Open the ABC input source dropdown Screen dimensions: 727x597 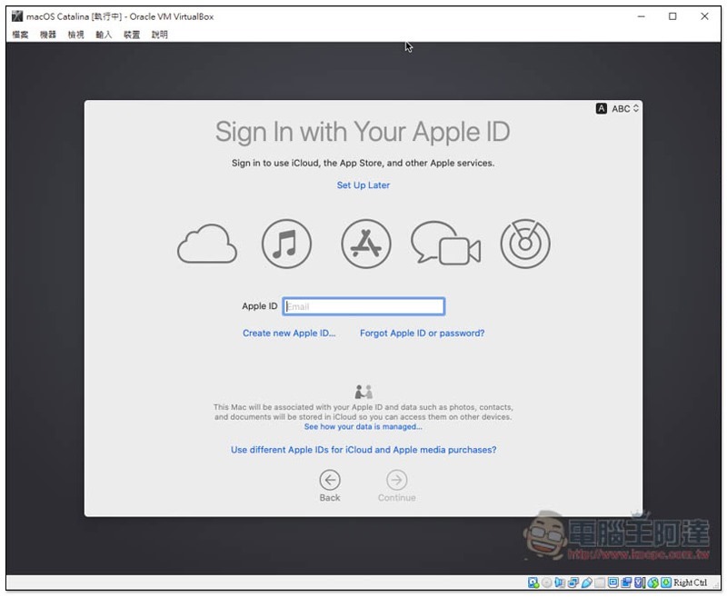tap(625, 108)
